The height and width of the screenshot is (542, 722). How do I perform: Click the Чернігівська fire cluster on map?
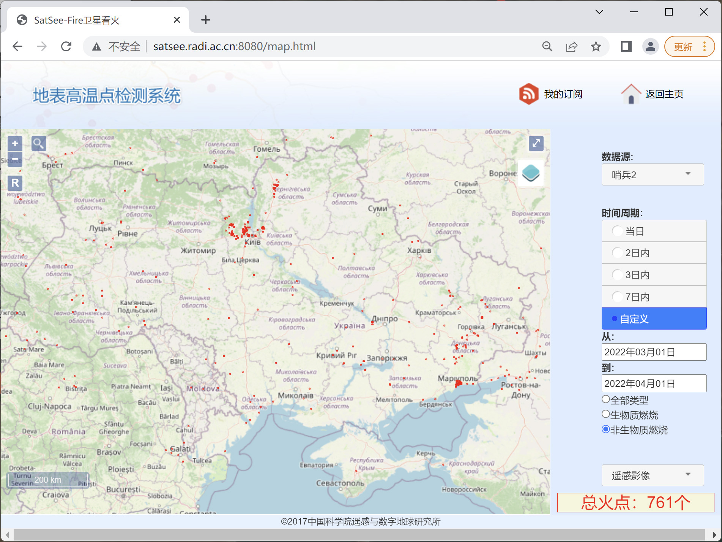(275, 188)
